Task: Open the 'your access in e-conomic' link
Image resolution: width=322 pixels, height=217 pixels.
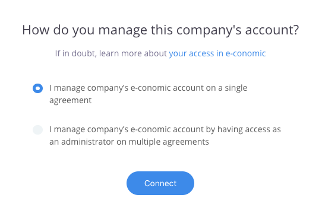Action: (x=217, y=53)
